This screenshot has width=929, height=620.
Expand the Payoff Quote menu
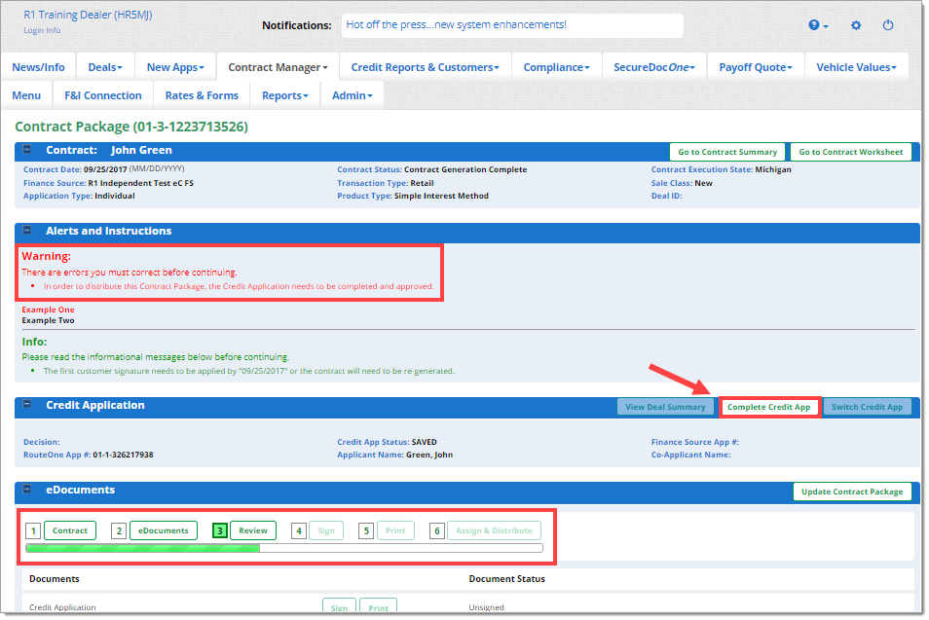click(x=756, y=67)
